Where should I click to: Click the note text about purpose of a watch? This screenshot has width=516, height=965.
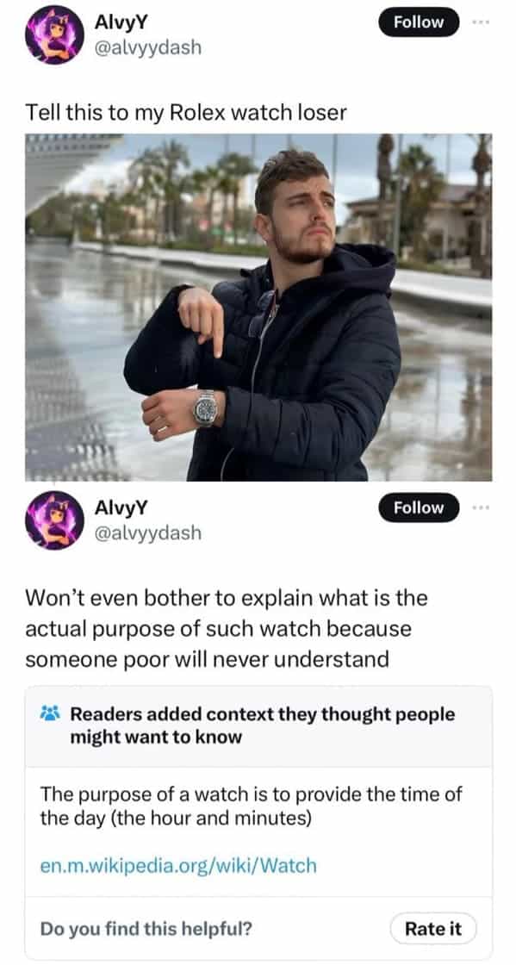point(251,806)
